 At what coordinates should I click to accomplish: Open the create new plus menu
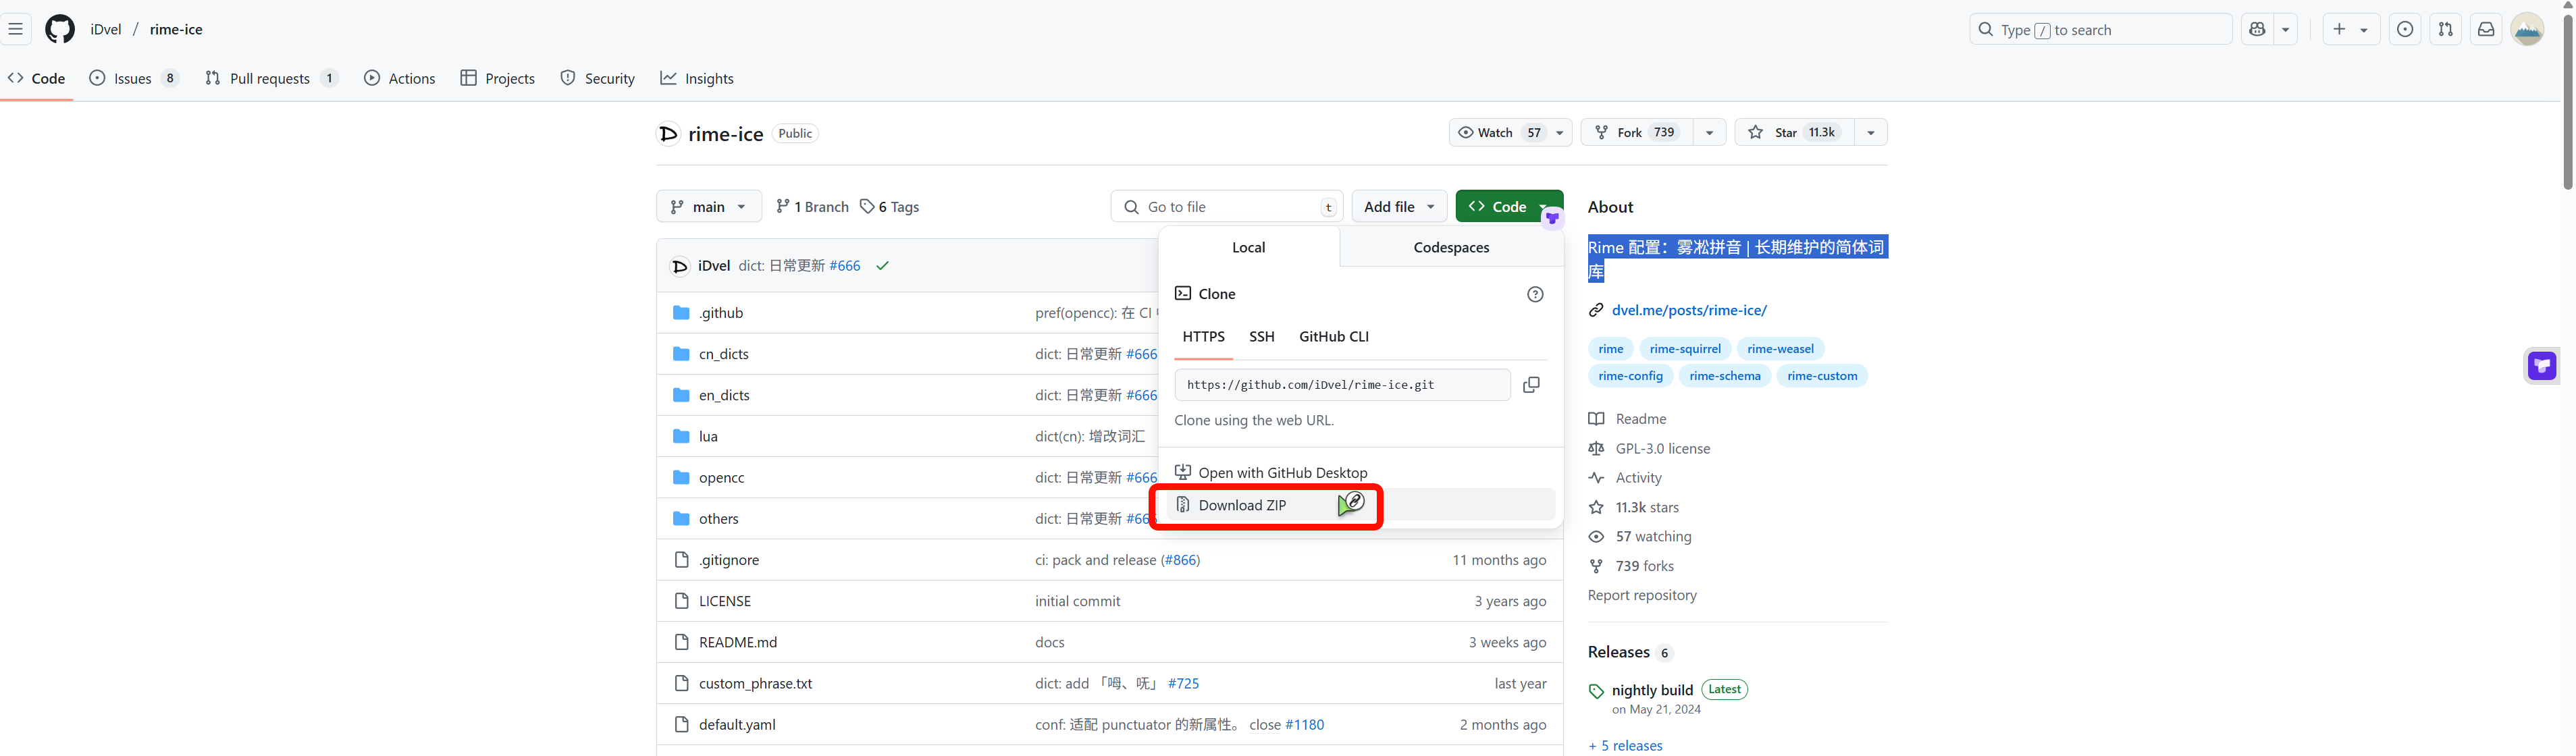tap(2350, 29)
